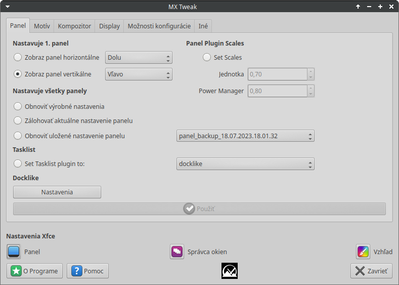The height and width of the screenshot is (285, 399).
Task: Increase the Jednotka scale stepper
Action: click(311, 71)
